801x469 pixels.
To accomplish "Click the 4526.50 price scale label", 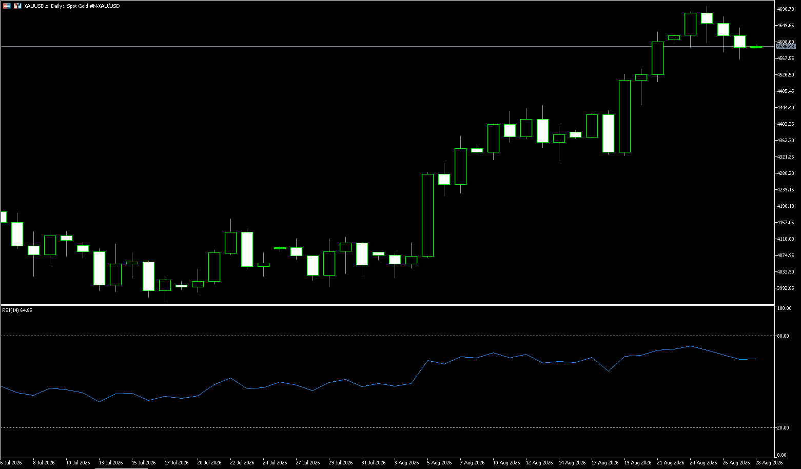I will click(786, 75).
